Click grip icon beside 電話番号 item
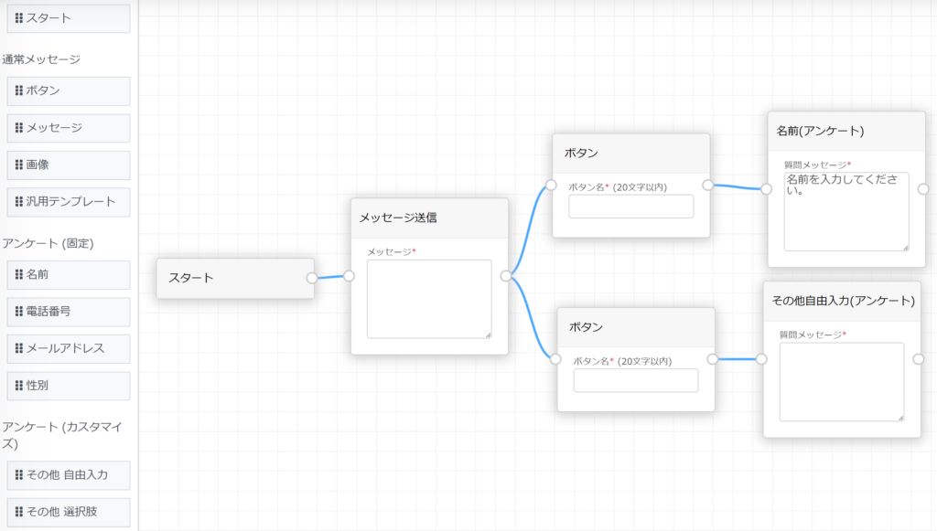 pos(19,312)
